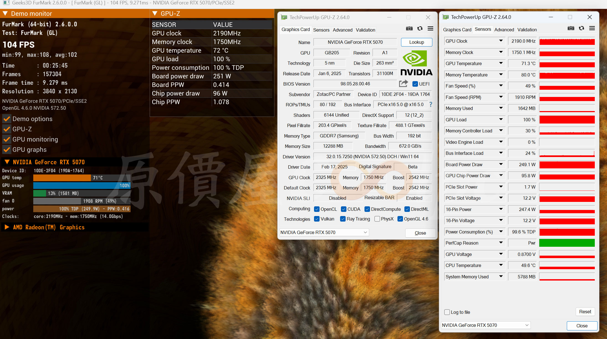
Task: Open GPU selector dropdown in Sensors window
Action: pos(486,325)
